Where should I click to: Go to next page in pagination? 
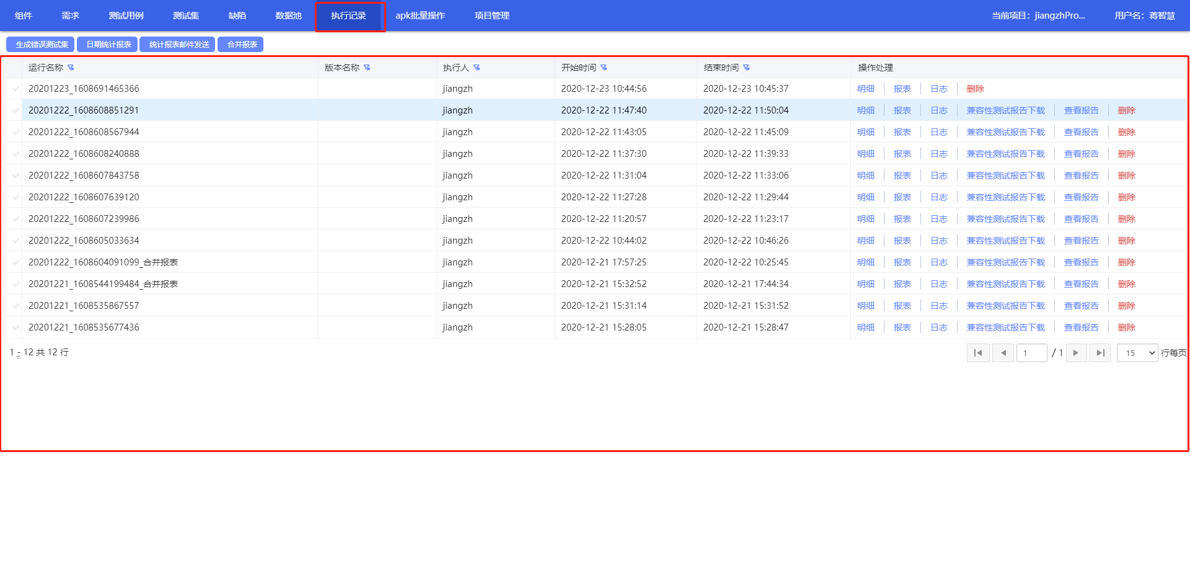[x=1076, y=353]
